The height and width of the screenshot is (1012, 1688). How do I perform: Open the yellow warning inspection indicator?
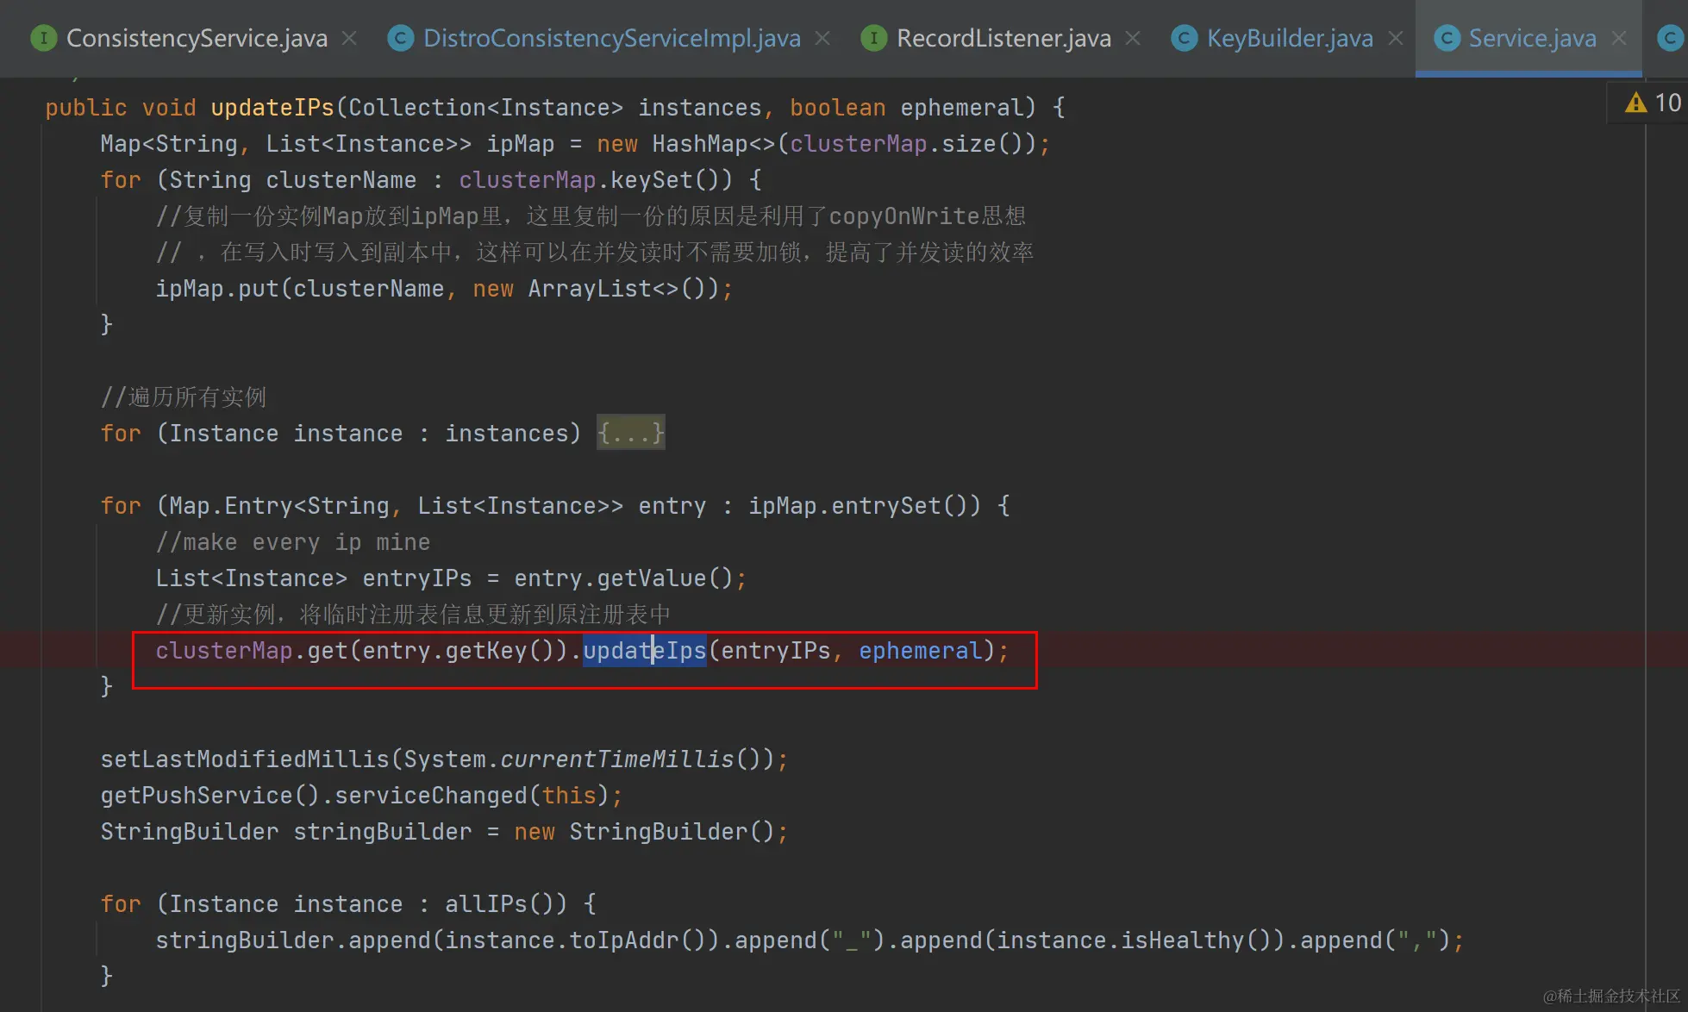(x=1635, y=103)
